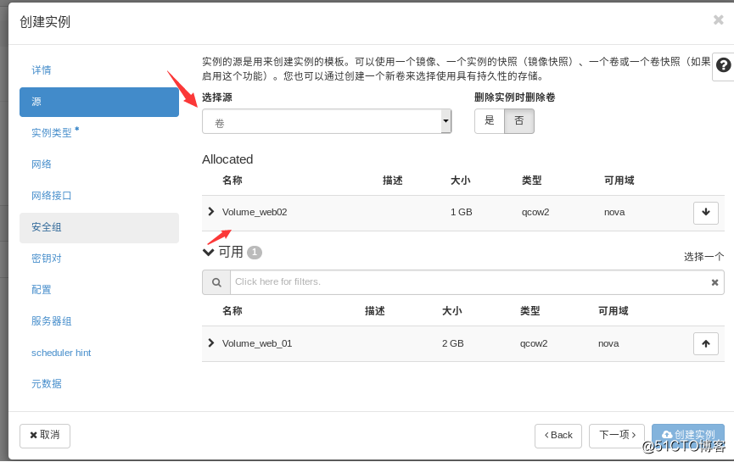The width and height of the screenshot is (734, 462).
Task: Set 删除实例时删除卷 to 是
Action: (x=489, y=121)
